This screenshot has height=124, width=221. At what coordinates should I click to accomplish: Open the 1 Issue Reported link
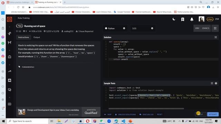[84, 31]
